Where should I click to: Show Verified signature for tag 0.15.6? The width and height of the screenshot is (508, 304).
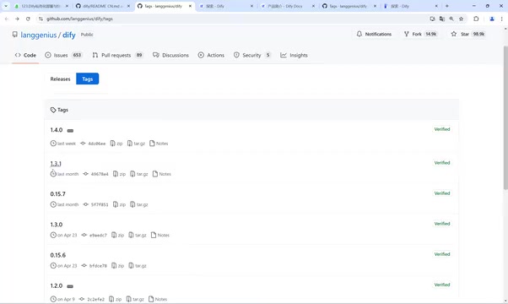(x=442, y=254)
